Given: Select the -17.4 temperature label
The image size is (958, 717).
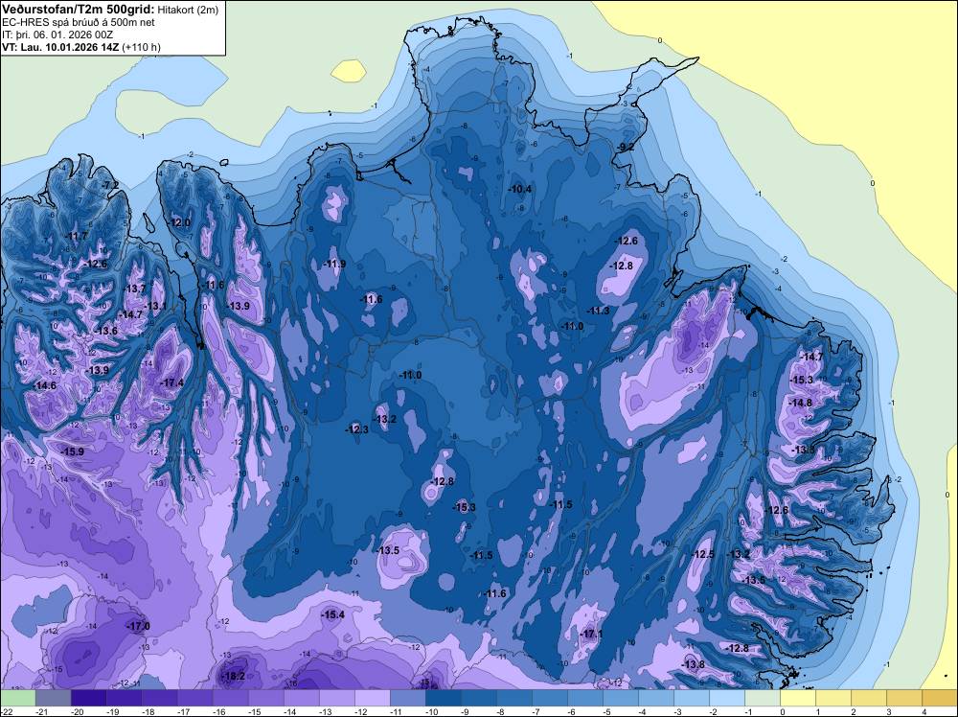Looking at the screenshot, I should click(x=171, y=382).
